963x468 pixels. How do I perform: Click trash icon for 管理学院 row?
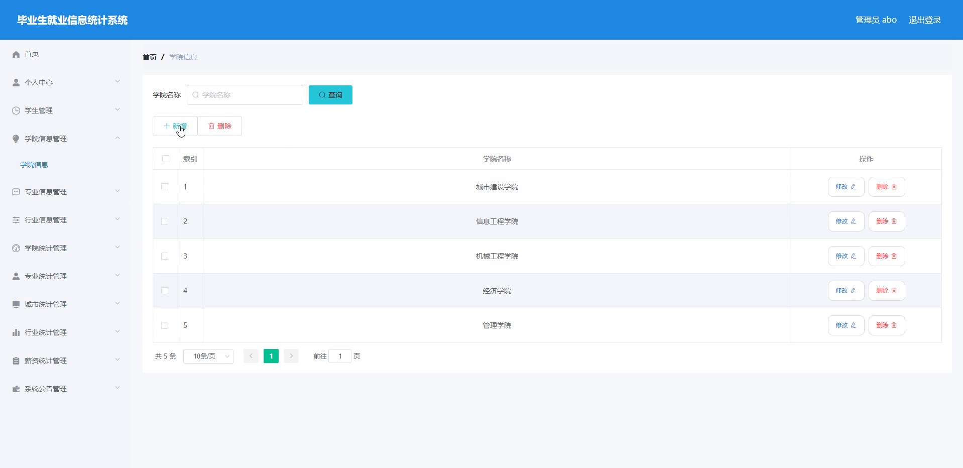pos(894,325)
